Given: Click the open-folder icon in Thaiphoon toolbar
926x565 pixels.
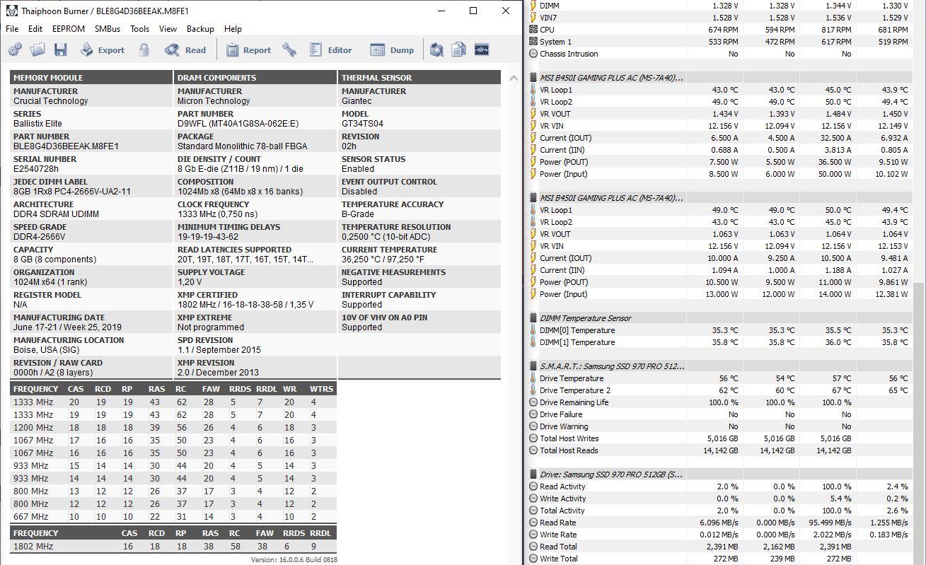Looking at the screenshot, I should click(x=37, y=49).
